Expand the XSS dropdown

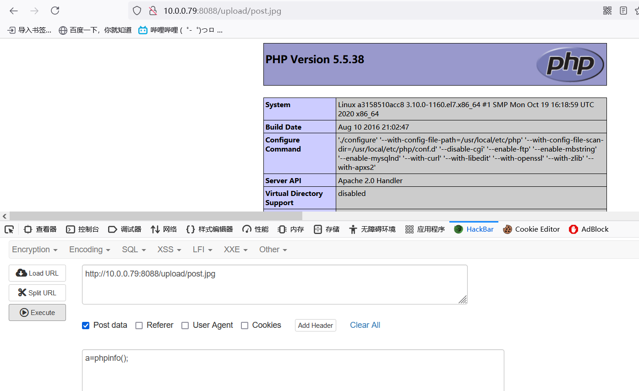(x=169, y=250)
